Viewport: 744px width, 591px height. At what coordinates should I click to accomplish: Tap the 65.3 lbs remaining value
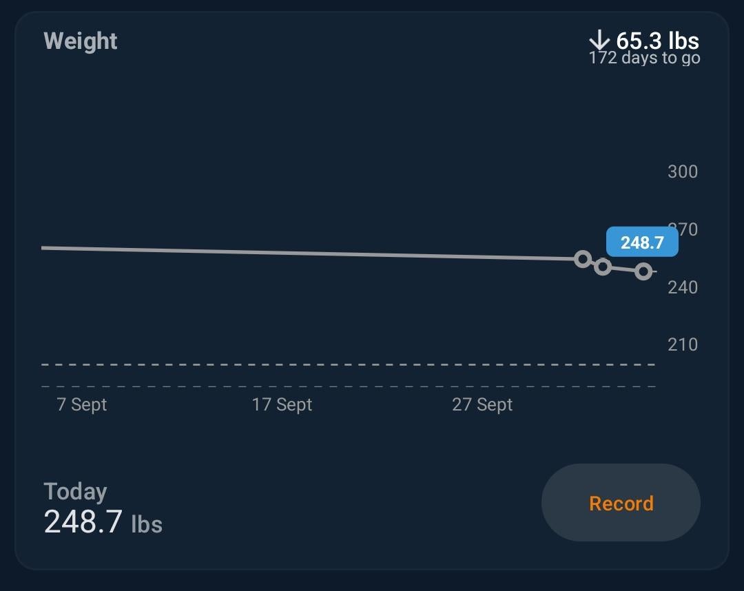(657, 41)
